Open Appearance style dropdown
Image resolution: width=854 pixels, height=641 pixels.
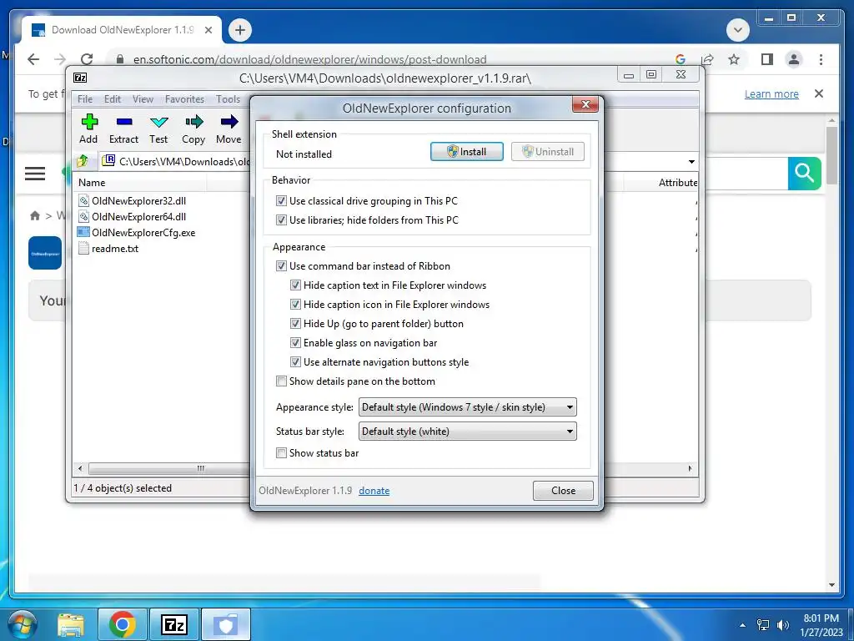pos(467,407)
